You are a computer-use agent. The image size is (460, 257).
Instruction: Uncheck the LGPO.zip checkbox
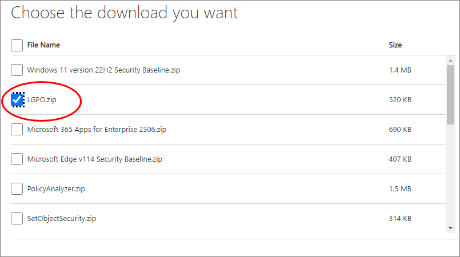[17, 99]
